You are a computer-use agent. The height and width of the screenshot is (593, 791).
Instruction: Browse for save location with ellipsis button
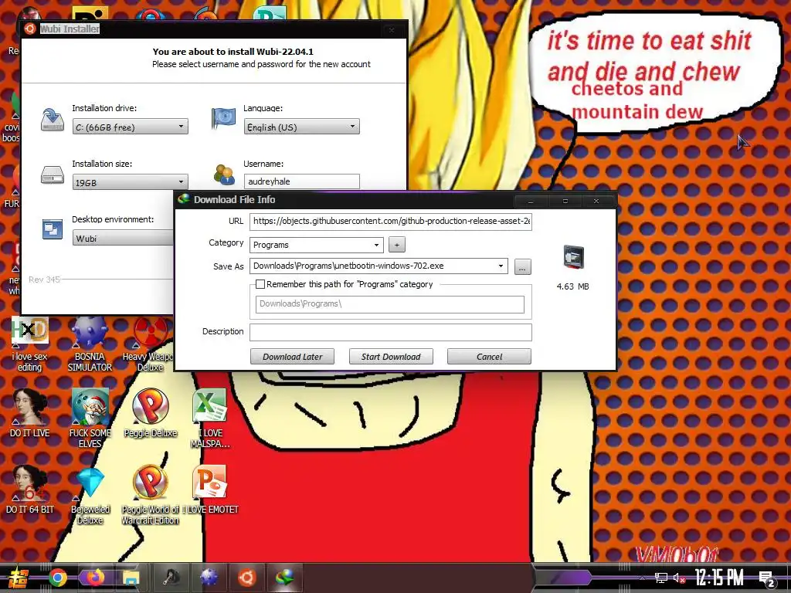(x=523, y=266)
